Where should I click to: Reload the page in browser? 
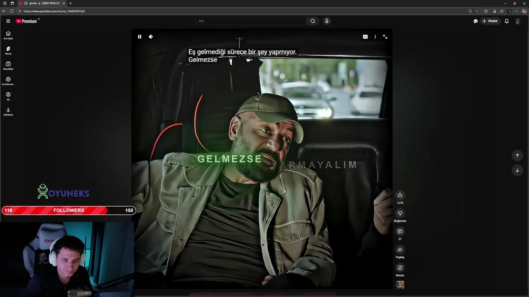[12, 11]
